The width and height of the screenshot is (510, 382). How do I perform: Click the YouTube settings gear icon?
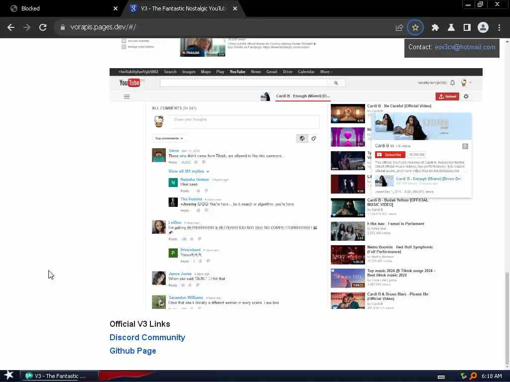466,96
